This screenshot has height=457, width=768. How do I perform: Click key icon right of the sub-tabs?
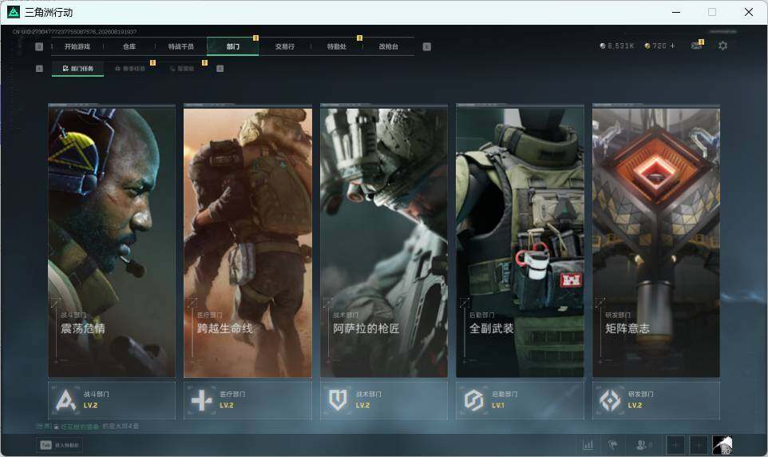(220, 69)
